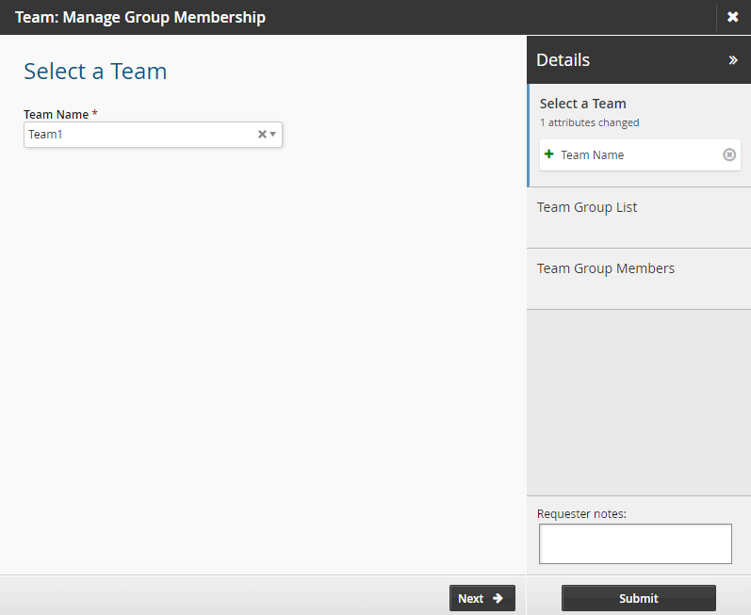Close the Manage Group Membership dialog
The image size is (751, 615).
coord(733,17)
